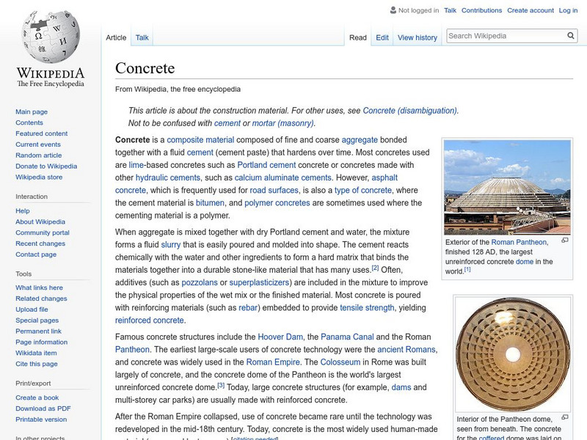Click the Wikipedia globe logo

point(51,36)
